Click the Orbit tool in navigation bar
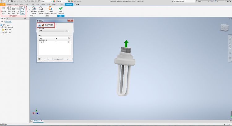The width and height of the screenshot is (232, 126). [230, 53]
